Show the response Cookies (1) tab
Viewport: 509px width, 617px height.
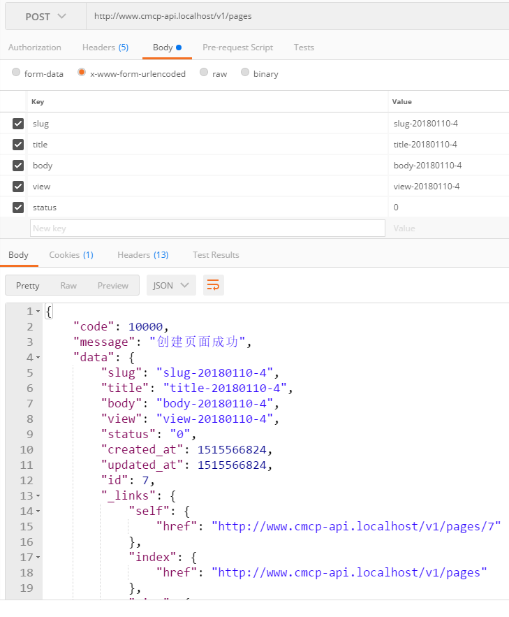coord(71,255)
